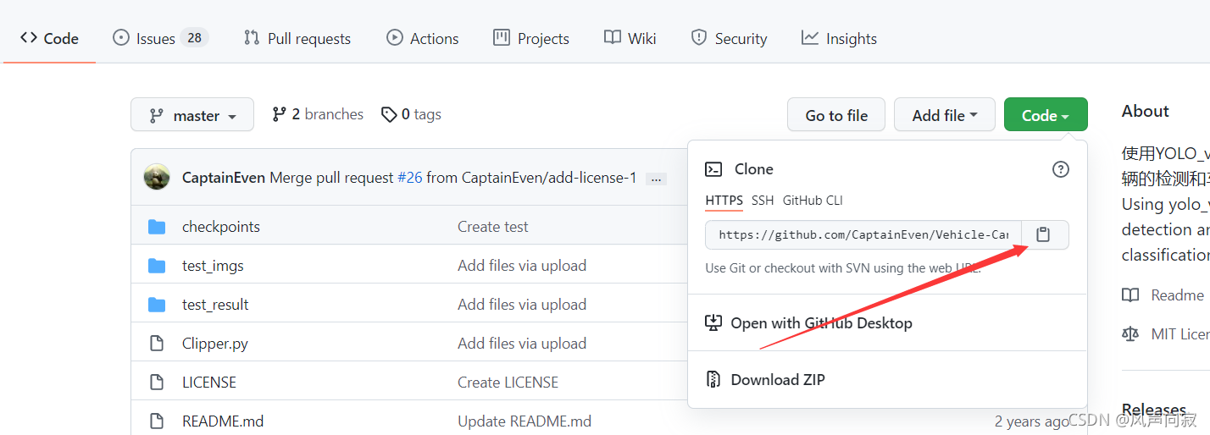Image resolution: width=1210 pixels, height=435 pixels.
Task: Expand the master branch dropdown
Action: (192, 115)
